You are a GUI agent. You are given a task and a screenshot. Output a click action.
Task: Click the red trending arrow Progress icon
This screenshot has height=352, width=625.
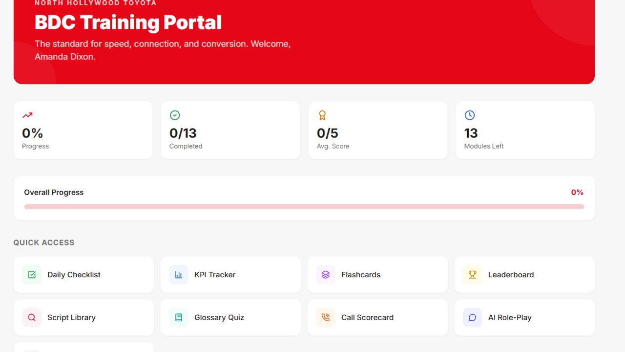[27, 115]
